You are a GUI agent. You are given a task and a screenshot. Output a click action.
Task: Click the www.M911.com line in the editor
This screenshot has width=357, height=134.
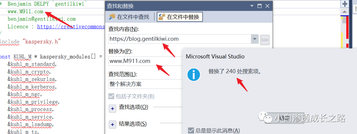coord(25,11)
